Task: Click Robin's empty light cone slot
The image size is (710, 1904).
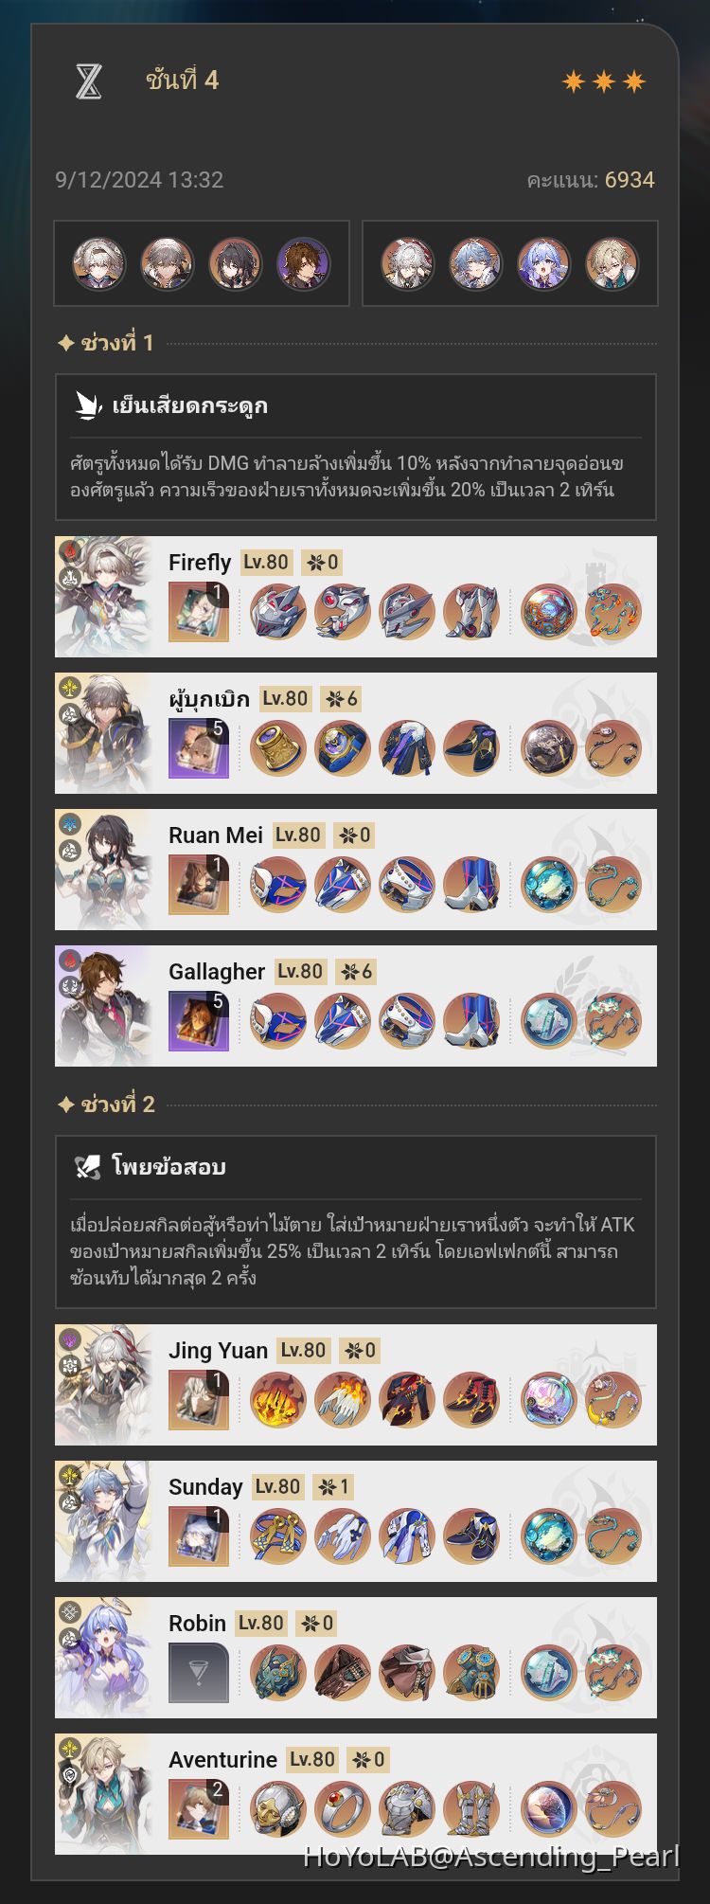Action: (199, 1673)
